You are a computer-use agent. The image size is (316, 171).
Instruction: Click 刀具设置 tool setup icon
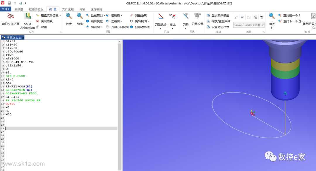[x=197, y=16]
